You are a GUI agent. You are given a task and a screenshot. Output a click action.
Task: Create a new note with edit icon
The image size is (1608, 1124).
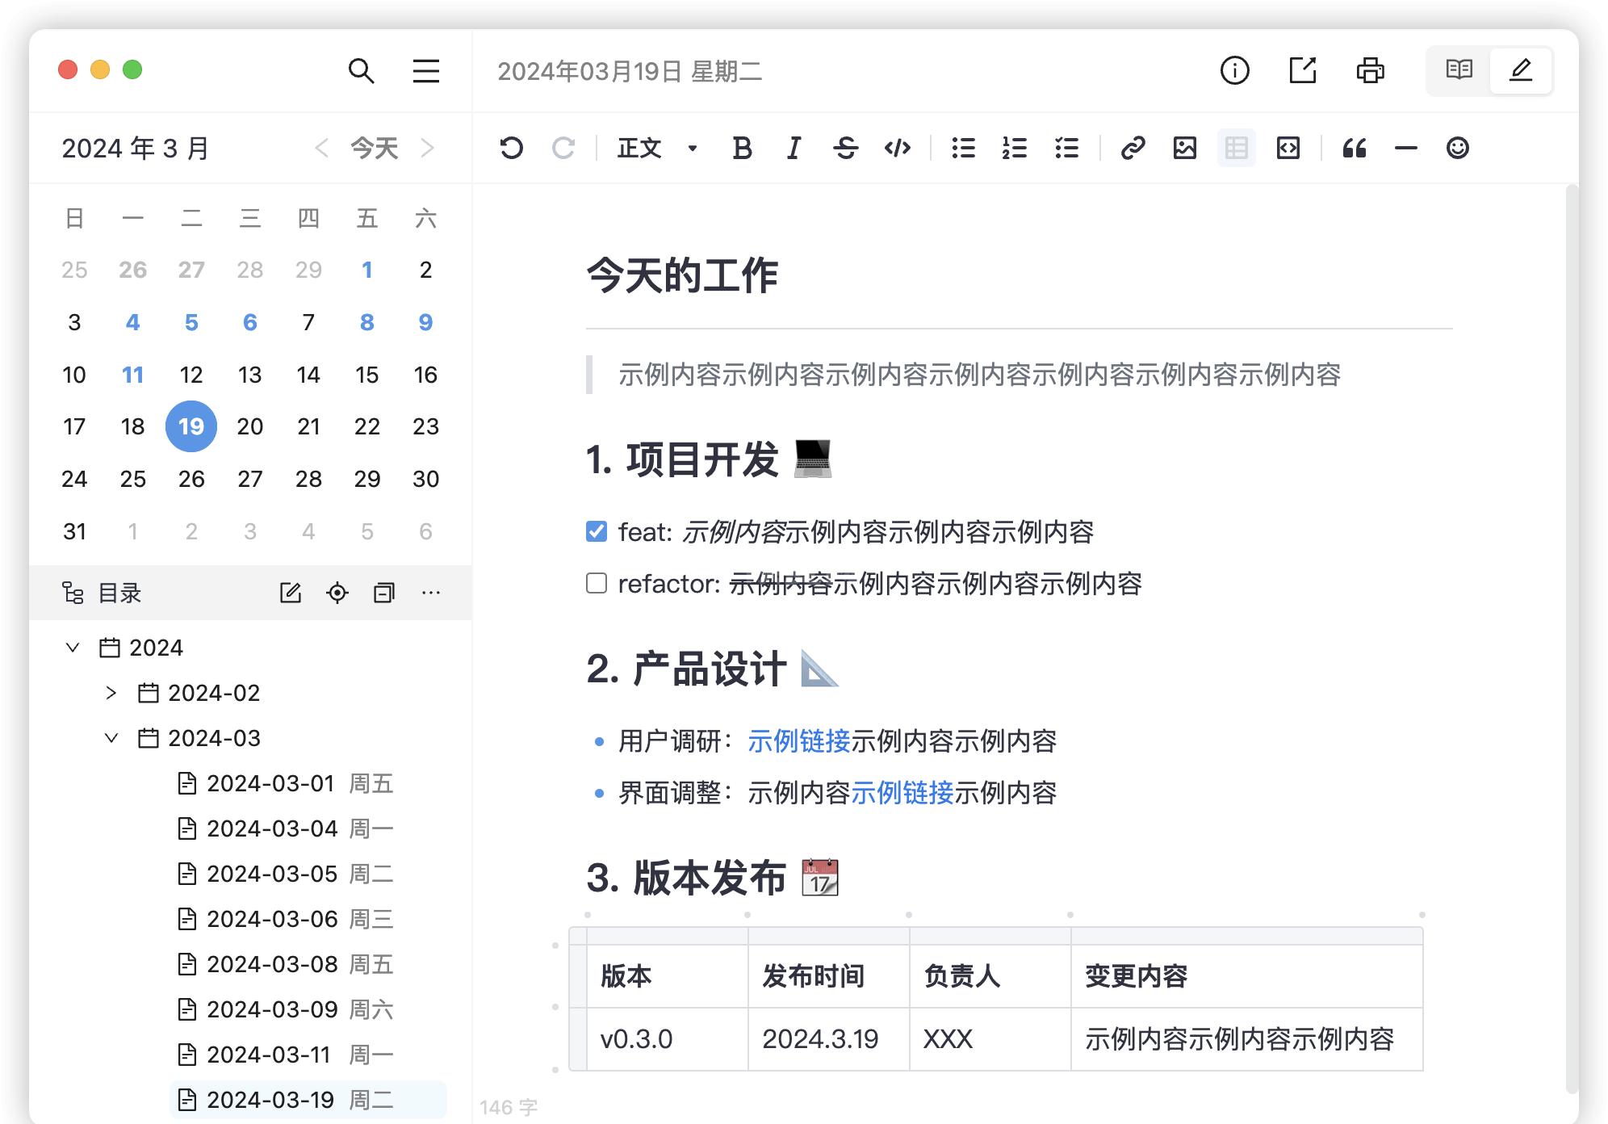click(291, 593)
